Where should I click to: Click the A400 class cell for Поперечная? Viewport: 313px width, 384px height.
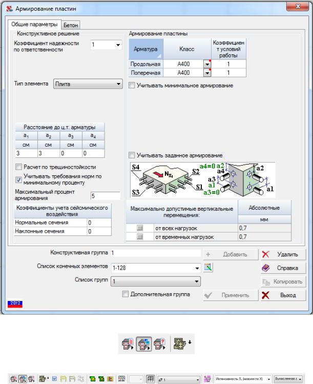[x=183, y=73]
